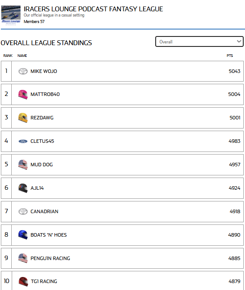245x290 pixels.
Task: Click the blue helmet for BOATS 'N' HOES
Action: 23,235
